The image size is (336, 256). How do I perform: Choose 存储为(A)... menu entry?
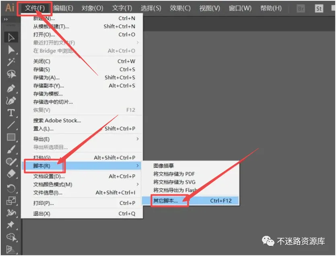coord(82,78)
